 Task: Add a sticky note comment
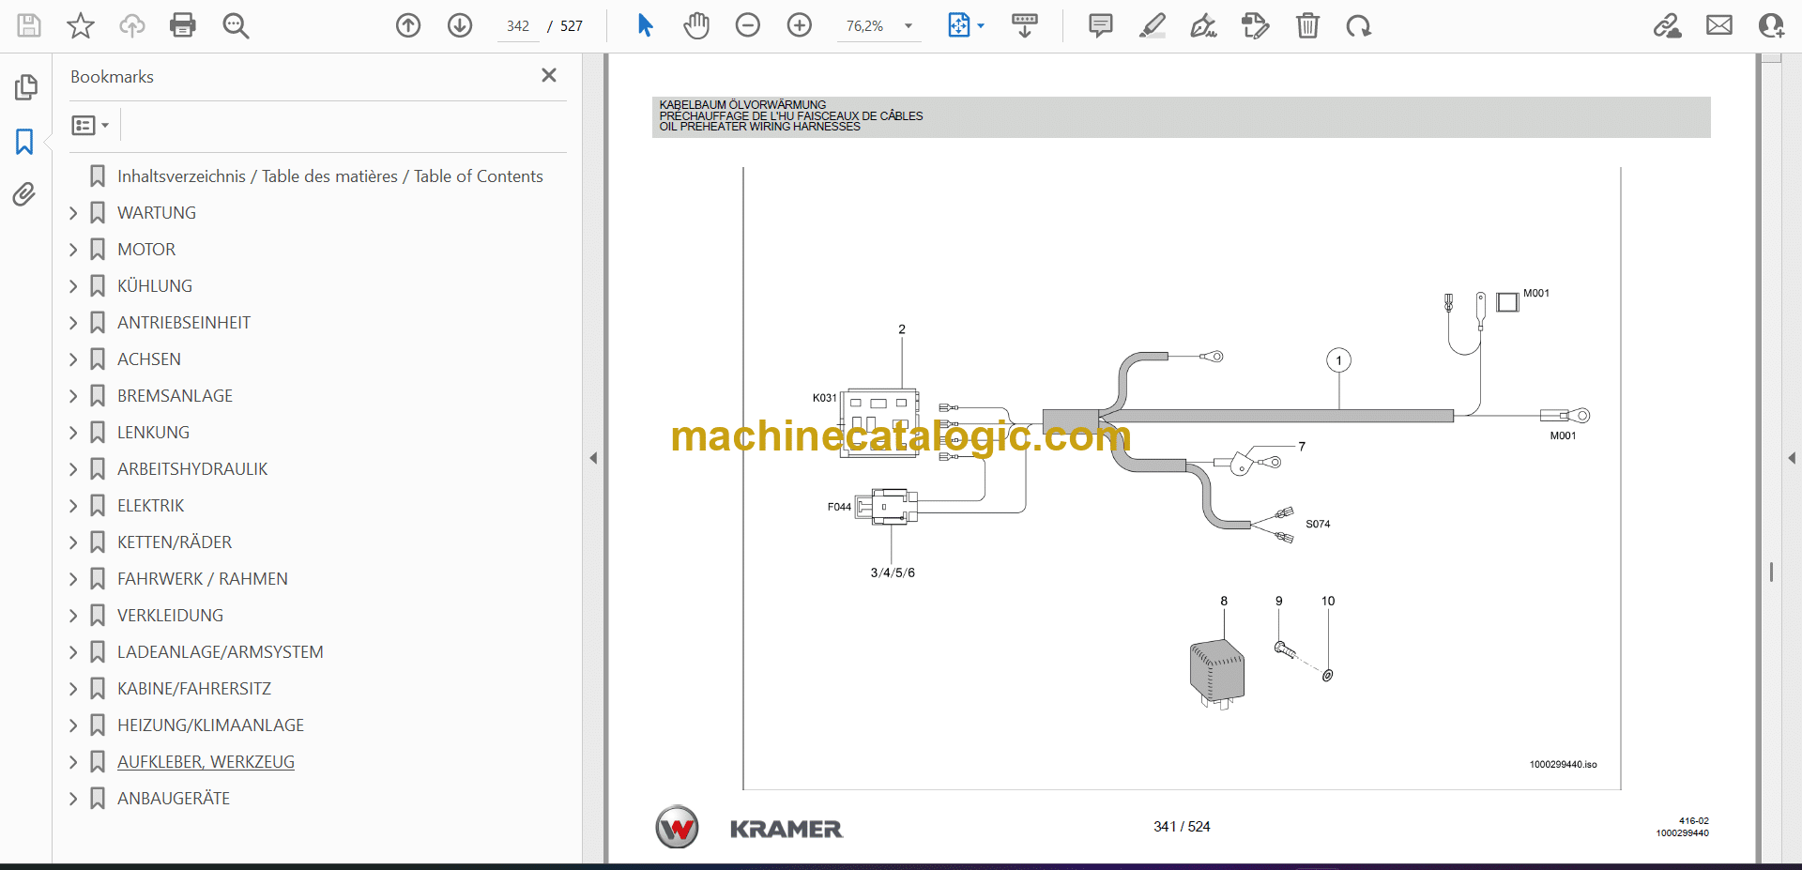pyautogui.click(x=1101, y=25)
